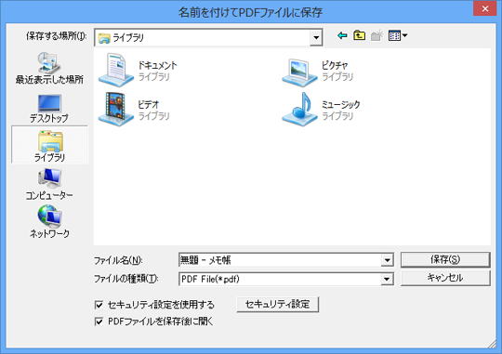Click the Save (保存) button
Screen dimensions: 502x354
click(x=445, y=259)
